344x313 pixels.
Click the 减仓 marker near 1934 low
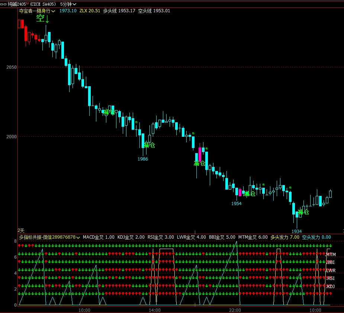pyautogui.click(x=303, y=212)
